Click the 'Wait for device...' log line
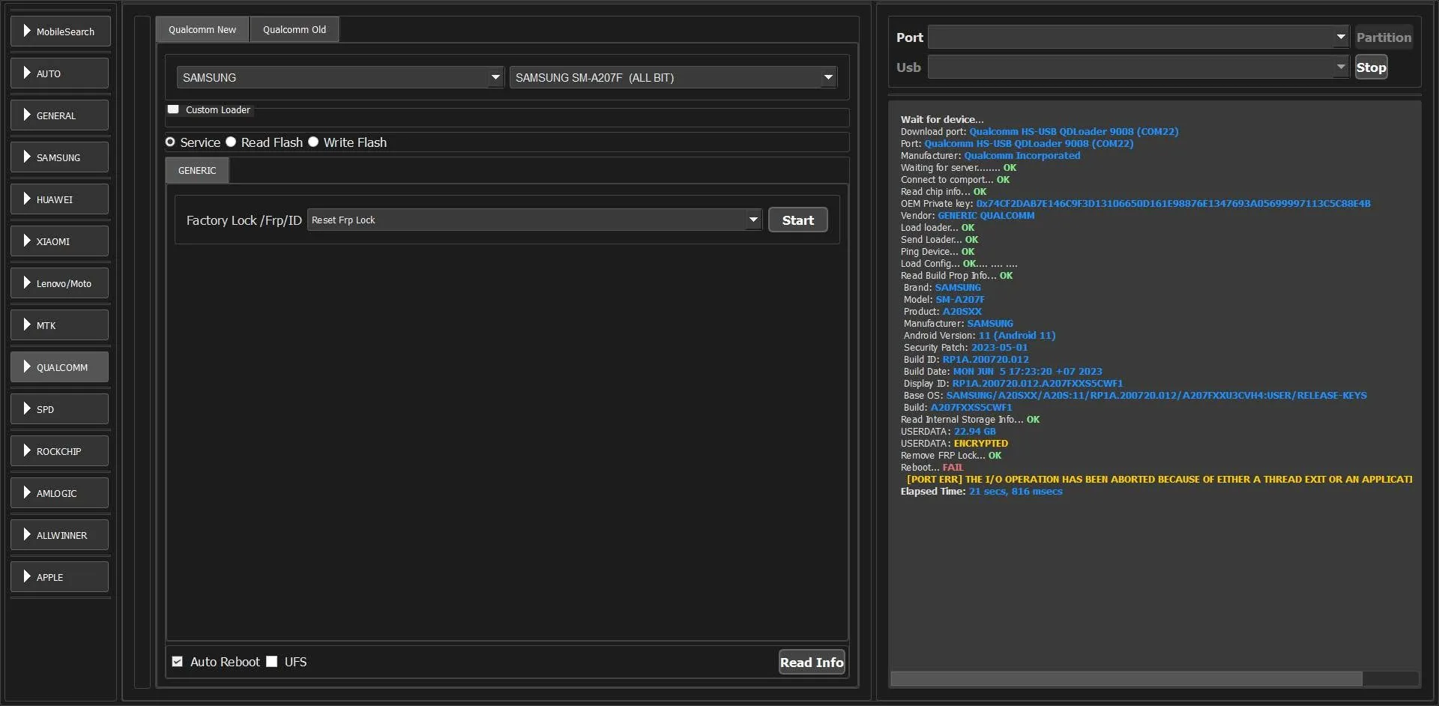Image resolution: width=1439 pixels, height=706 pixels. coord(942,120)
